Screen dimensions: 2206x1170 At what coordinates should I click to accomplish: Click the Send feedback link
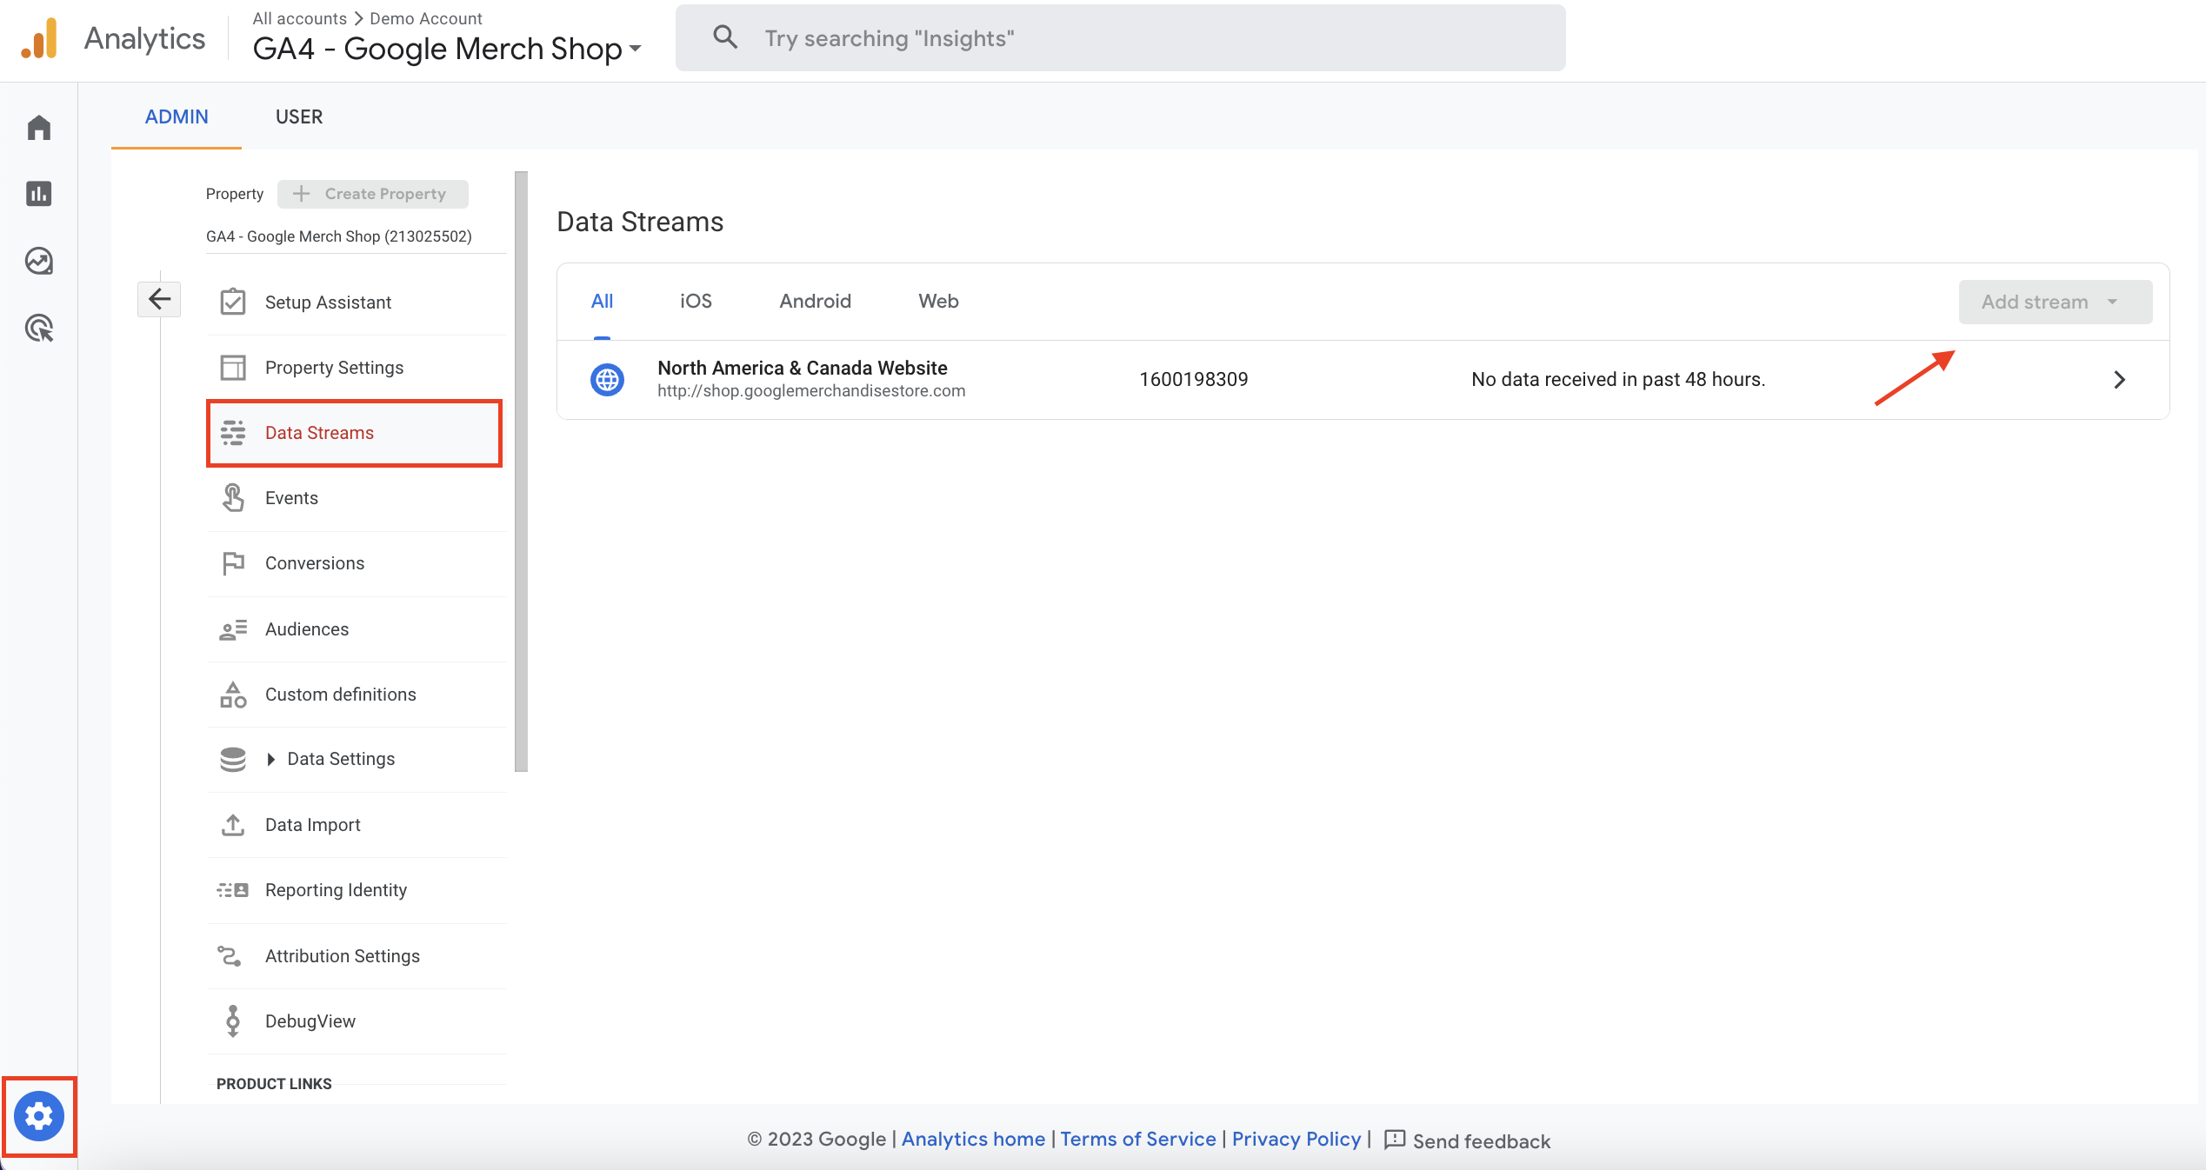click(1482, 1141)
